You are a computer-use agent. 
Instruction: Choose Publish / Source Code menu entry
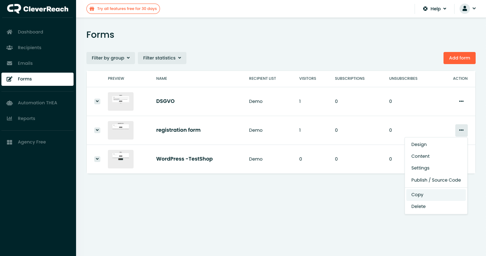pos(436,180)
